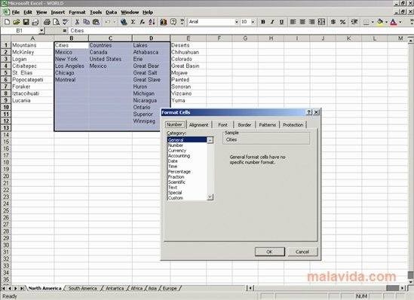This screenshot has width=414, height=300.
Task: Open Print Preview icon
Action: pyautogui.click(x=56, y=22)
